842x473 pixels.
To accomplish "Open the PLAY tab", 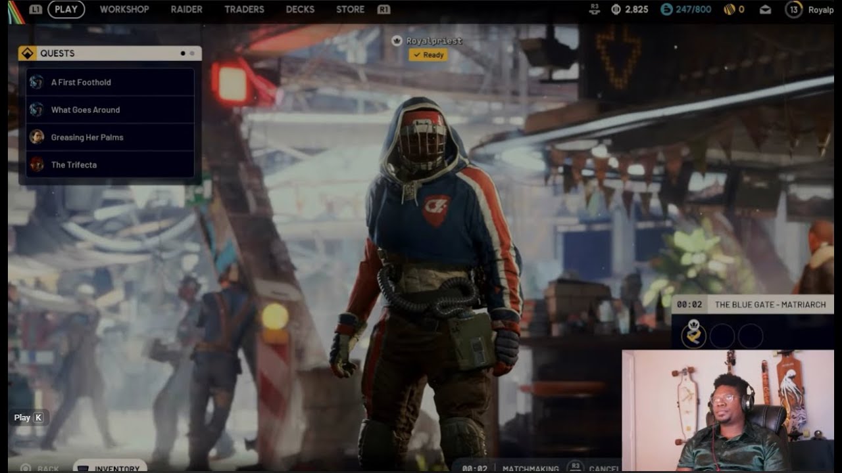I will (x=66, y=9).
